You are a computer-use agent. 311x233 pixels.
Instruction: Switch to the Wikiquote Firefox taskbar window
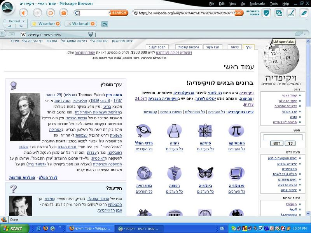click(x=91, y=228)
